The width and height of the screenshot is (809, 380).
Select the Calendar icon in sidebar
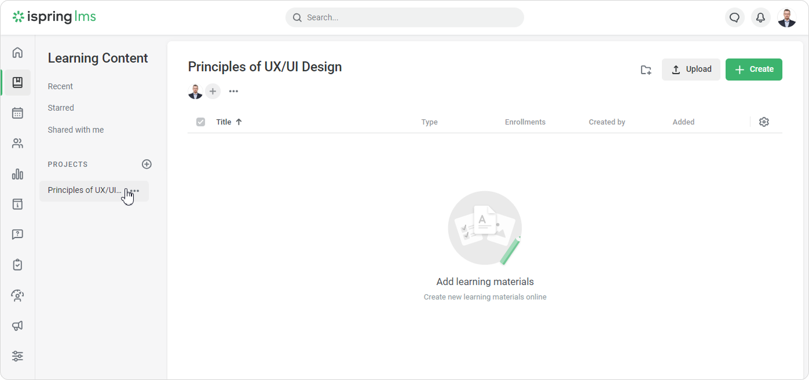pos(17,113)
